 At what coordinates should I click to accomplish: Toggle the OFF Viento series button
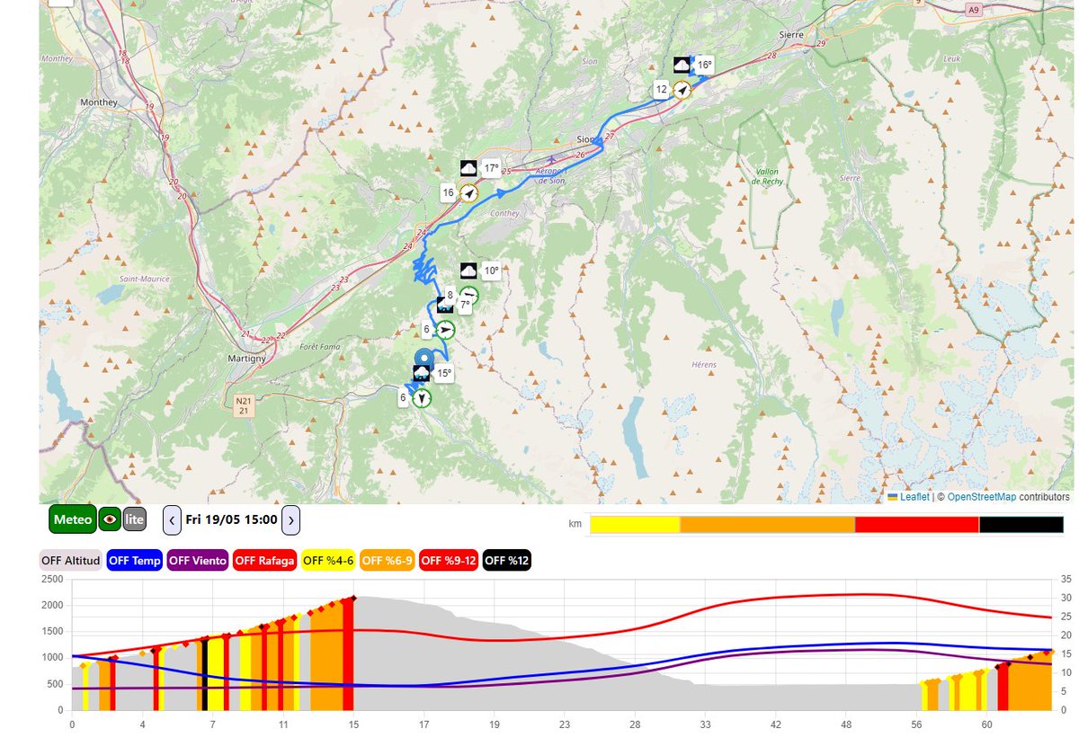pos(199,561)
